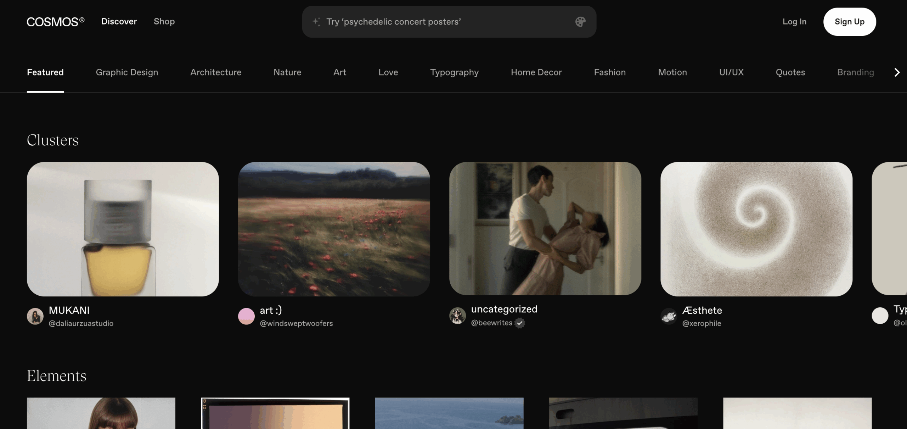The width and height of the screenshot is (907, 429).
Task: Click the verified badge next to beewrites
Action: point(520,323)
